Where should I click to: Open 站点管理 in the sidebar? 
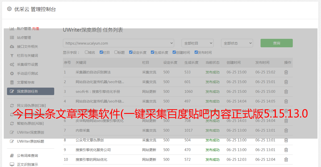point(24,38)
